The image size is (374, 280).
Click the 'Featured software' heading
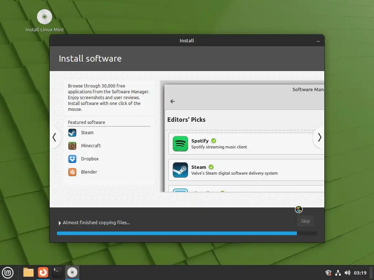tap(86, 122)
